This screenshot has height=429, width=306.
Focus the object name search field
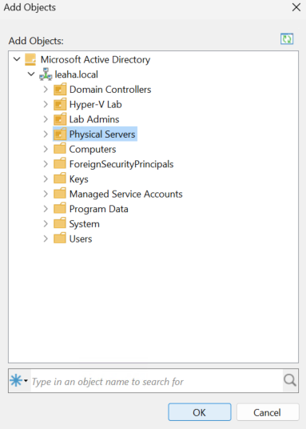click(x=157, y=381)
